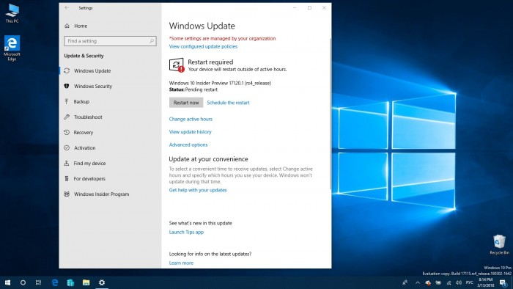This screenshot has height=289, width=513.
Task: Open View configured update policies link
Action: (x=203, y=46)
